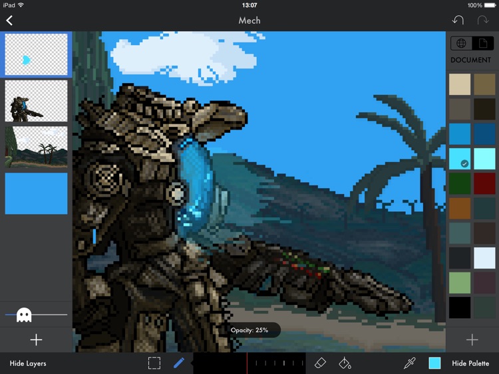
Task: Switch to the global palette globe tab
Action: click(x=461, y=43)
